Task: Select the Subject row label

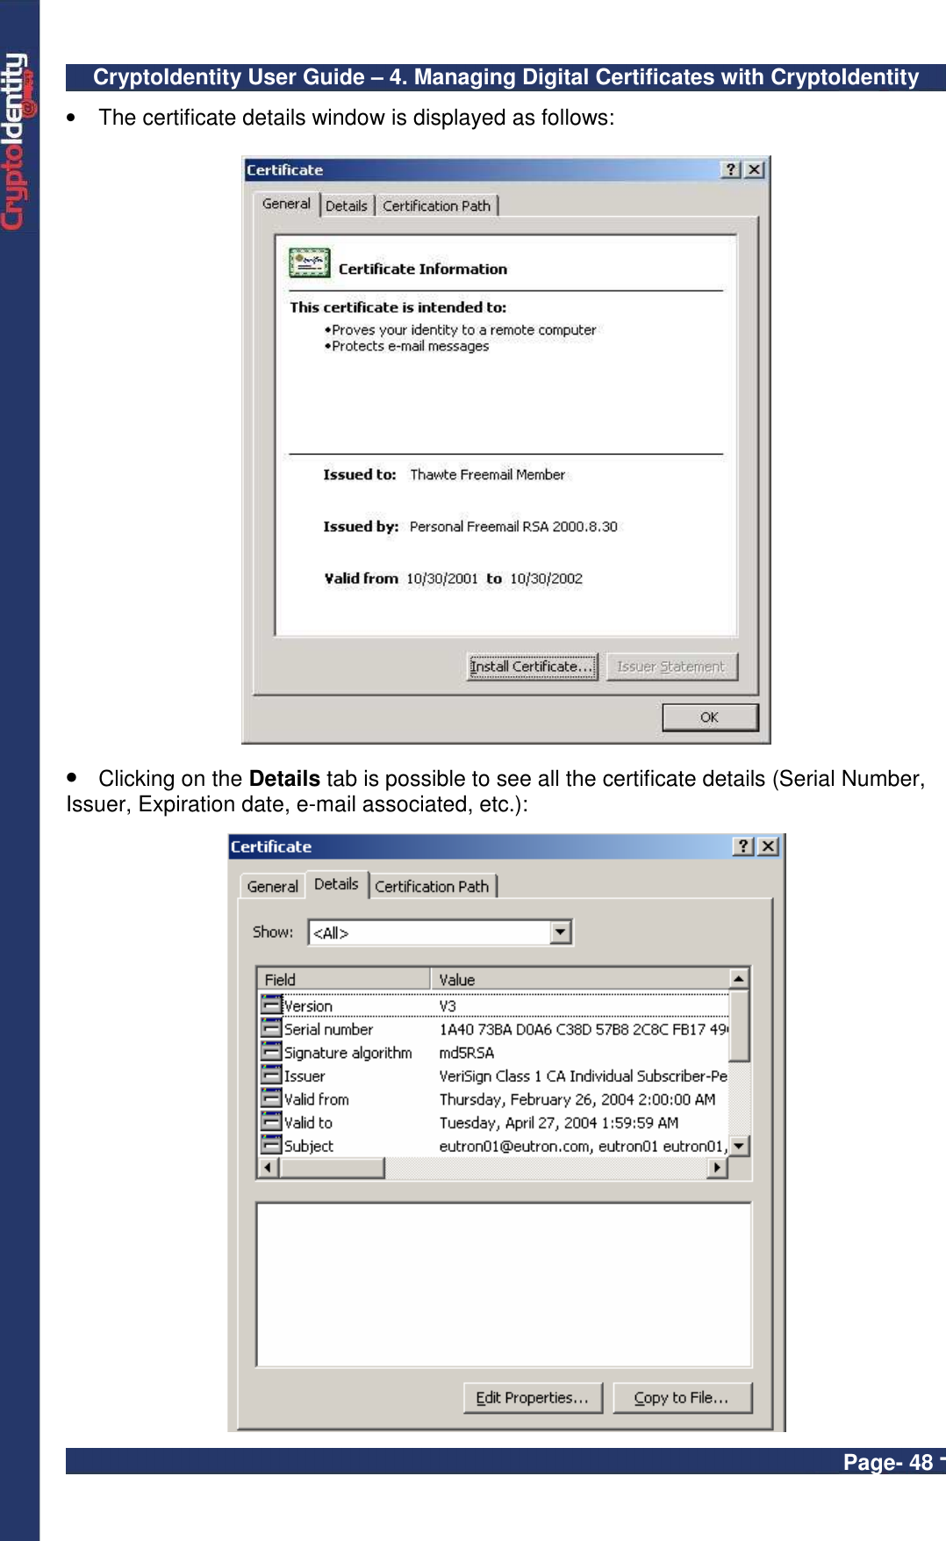Action: pos(309,1146)
